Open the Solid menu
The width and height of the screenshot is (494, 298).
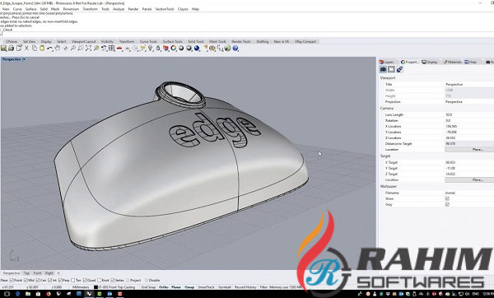point(44,9)
